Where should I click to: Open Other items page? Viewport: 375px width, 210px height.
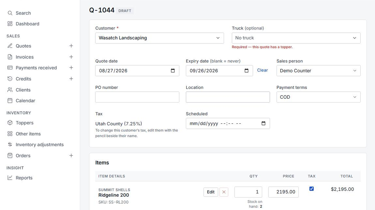(28, 134)
